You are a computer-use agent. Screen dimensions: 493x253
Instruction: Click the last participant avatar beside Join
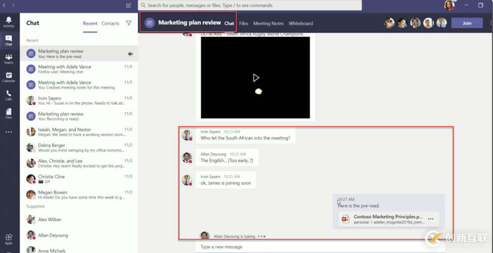coord(442,23)
